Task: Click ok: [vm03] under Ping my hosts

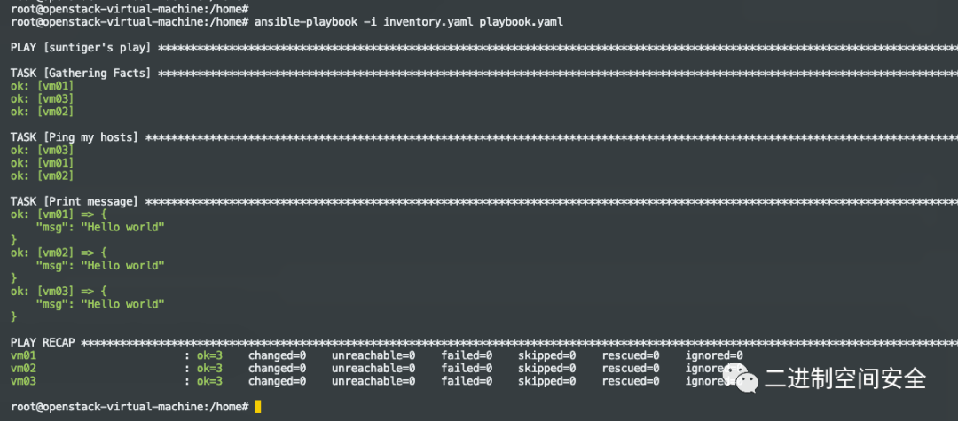Action: coord(43,150)
